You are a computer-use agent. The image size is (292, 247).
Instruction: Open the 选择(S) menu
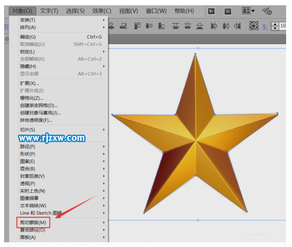[75, 11]
